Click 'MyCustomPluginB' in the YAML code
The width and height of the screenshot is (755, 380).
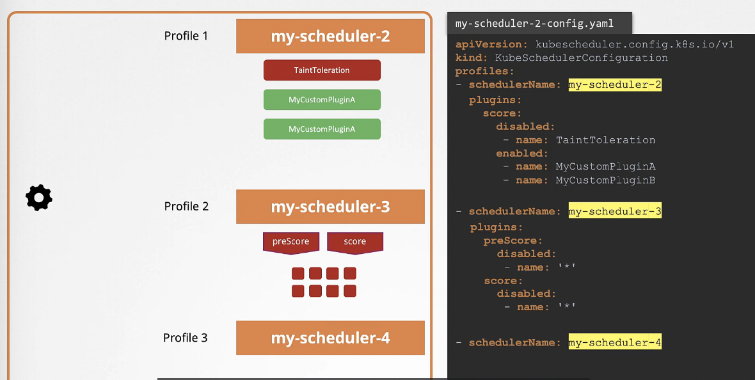[x=606, y=180]
